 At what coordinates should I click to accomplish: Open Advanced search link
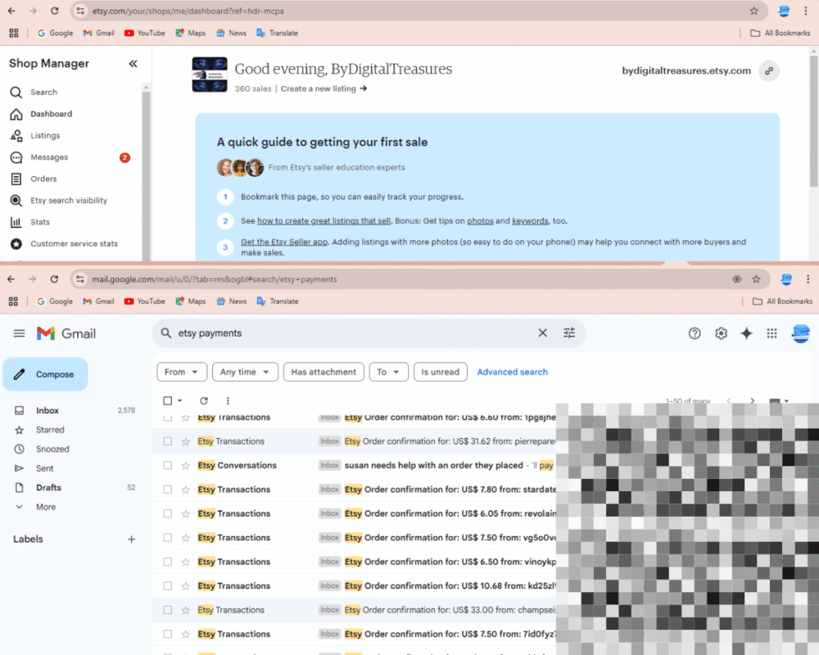coord(512,372)
